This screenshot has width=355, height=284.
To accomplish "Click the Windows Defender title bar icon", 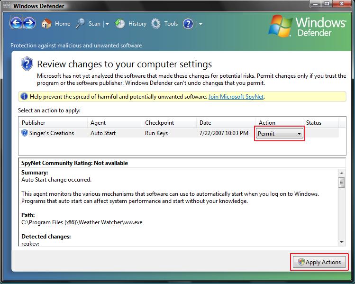I will pyautogui.click(x=7, y=5).
